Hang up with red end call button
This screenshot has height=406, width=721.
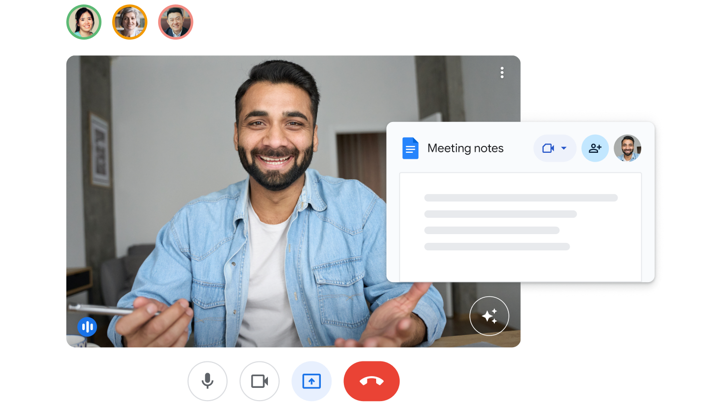pyautogui.click(x=371, y=381)
